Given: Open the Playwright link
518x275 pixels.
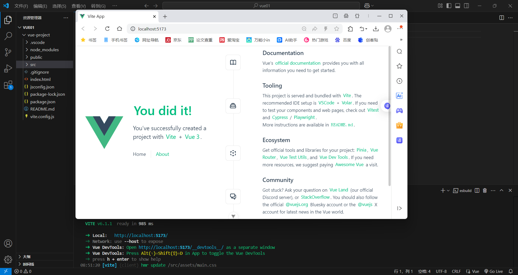Looking at the screenshot, I should click(304, 117).
